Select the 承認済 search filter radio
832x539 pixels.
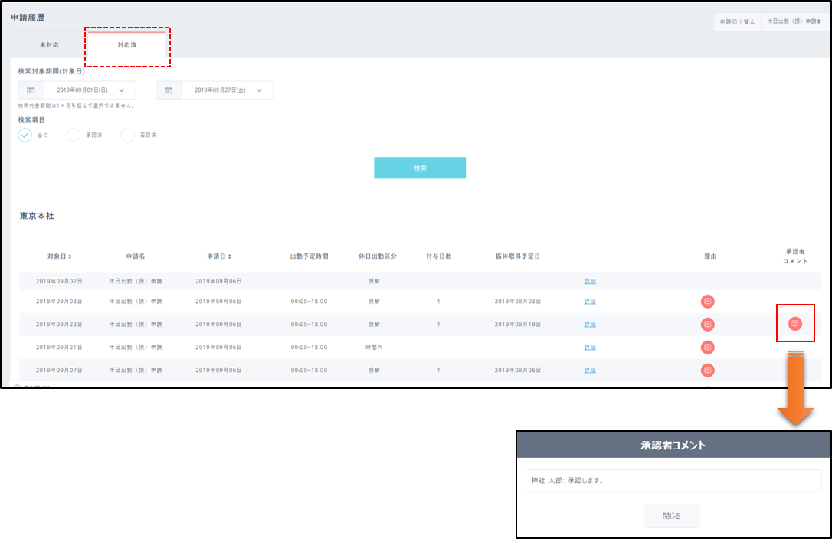click(x=74, y=135)
